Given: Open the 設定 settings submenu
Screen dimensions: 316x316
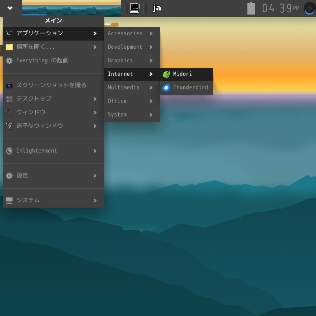Looking at the screenshot, I should coord(54,176).
